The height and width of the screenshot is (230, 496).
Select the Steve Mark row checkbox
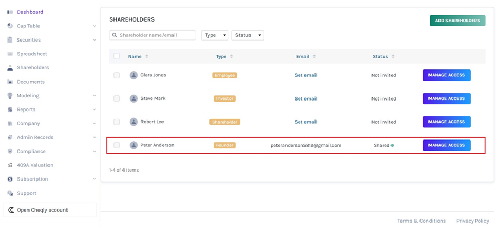coord(117,98)
